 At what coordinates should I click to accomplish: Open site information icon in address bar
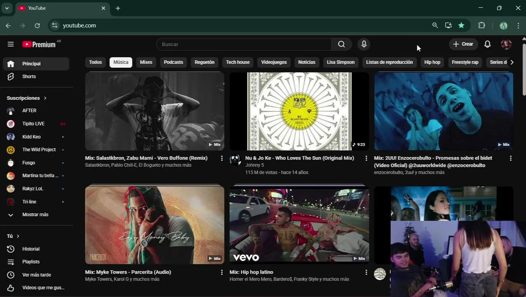54,26
